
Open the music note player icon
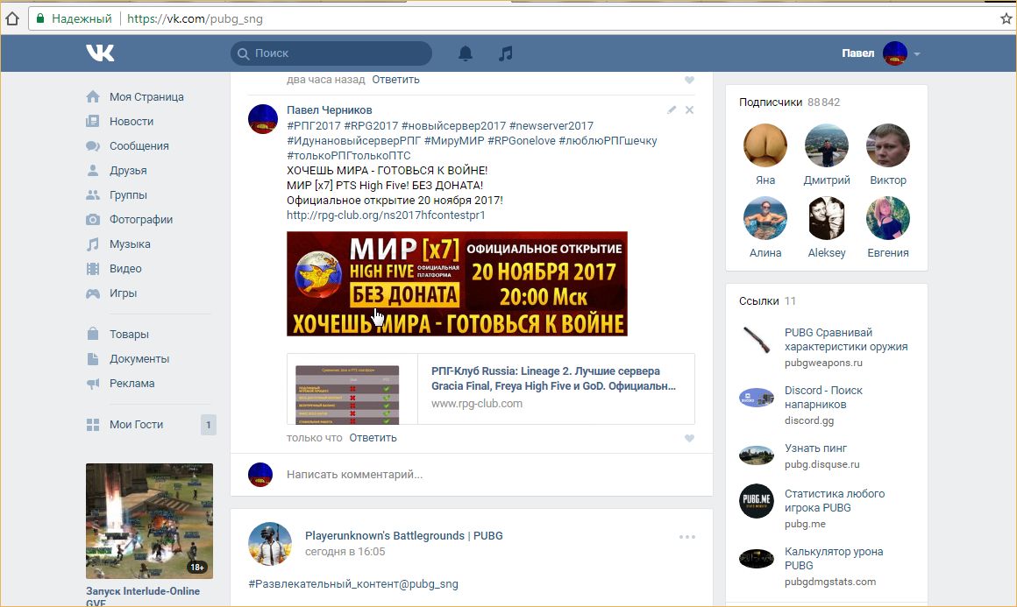tap(505, 53)
